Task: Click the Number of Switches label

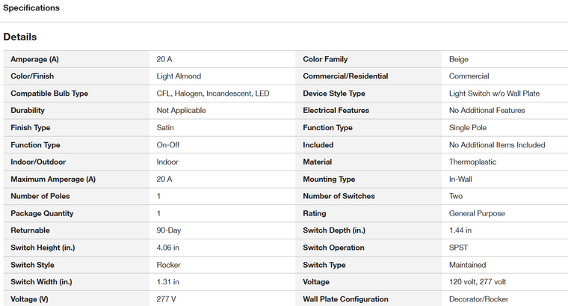Action: click(x=339, y=196)
